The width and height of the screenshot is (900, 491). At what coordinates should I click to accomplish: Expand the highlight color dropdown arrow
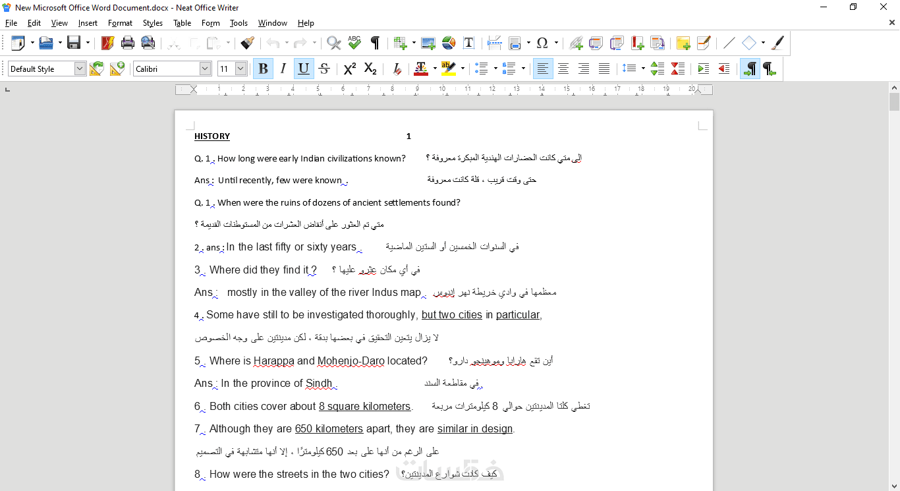point(463,69)
